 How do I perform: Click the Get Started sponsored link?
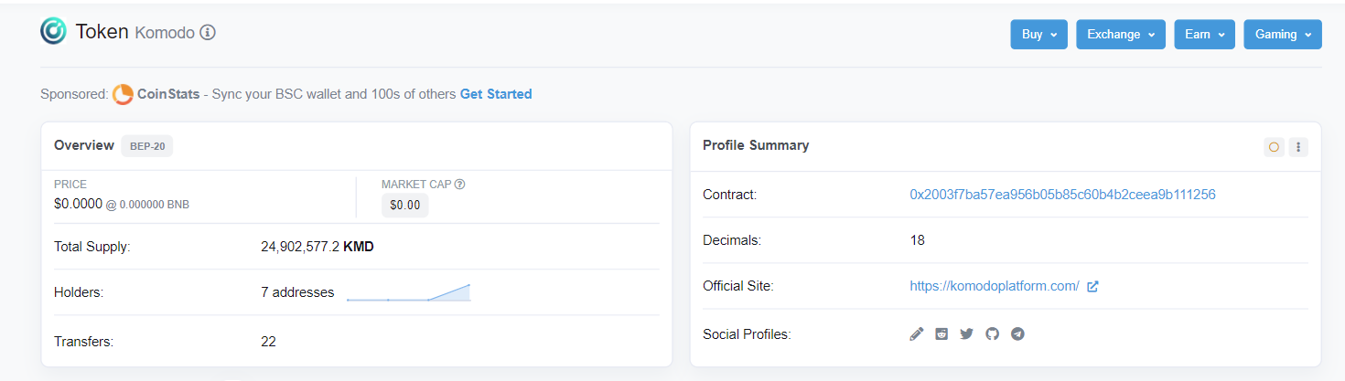[x=496, y=94]
